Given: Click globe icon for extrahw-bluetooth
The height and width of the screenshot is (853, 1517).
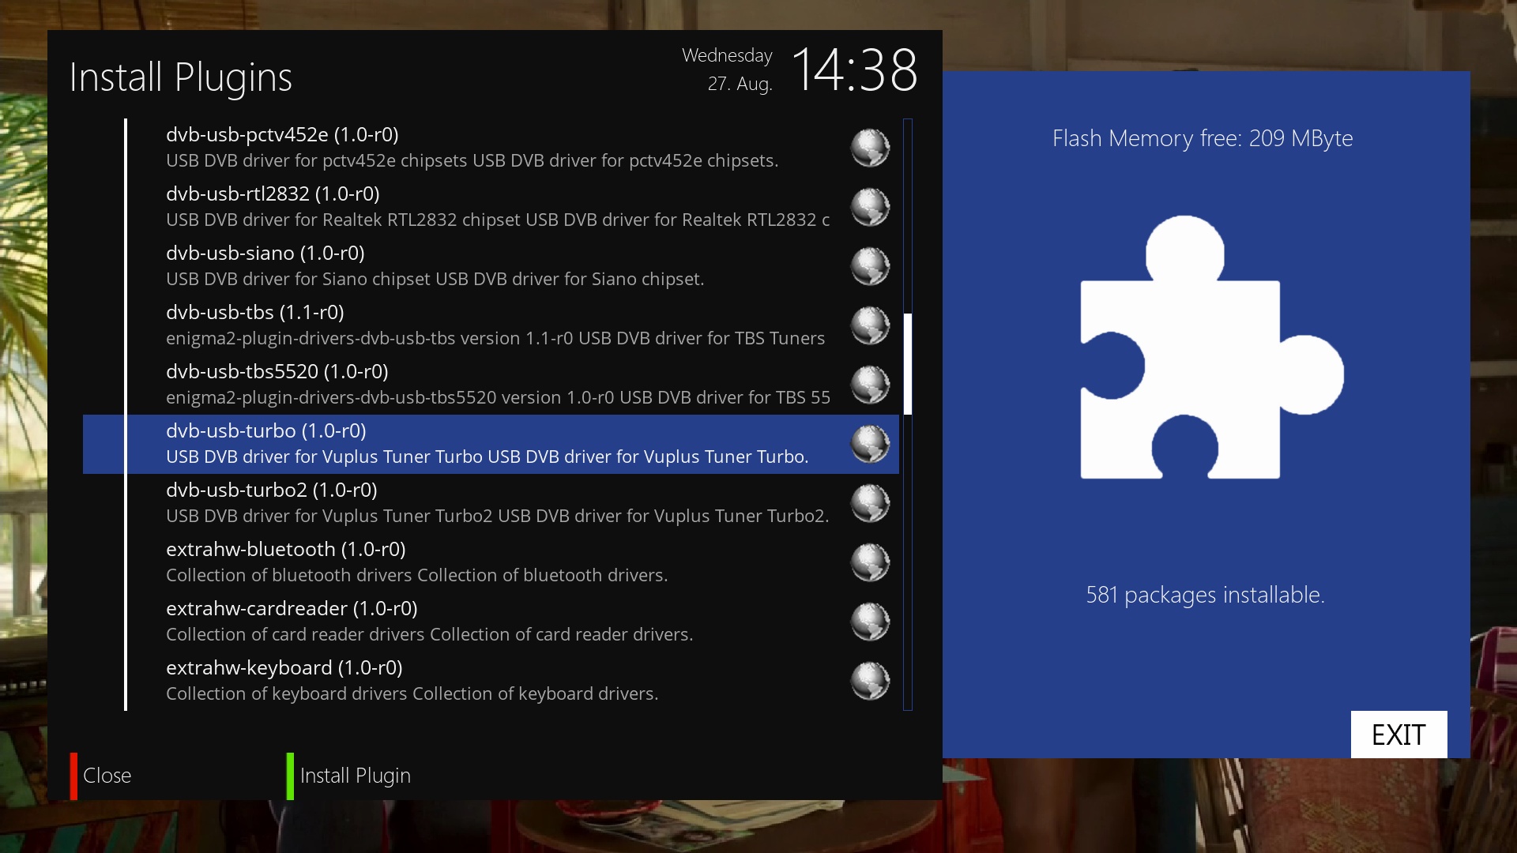Looking at the screenshot, I should click(870, 562).
